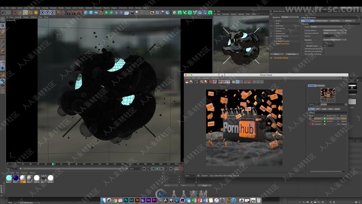This screenshot has width=362, height=204.
Task: Launch Photoshop from the Dock
Action: (126, 200)
